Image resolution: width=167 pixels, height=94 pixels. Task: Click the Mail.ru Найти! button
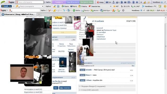point(48,6)
